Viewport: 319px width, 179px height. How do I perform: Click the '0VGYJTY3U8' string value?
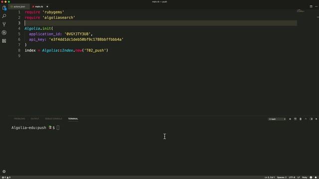78,34
